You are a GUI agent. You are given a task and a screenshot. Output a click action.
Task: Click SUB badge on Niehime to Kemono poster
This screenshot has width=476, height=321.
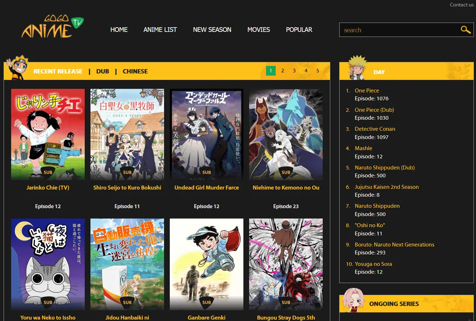(286, 172)
